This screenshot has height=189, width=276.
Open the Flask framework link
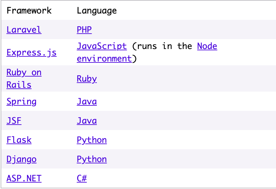pyautogui.click(x=19, y=140)
